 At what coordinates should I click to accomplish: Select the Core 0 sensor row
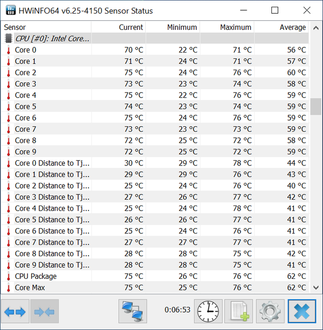point(155,50)
